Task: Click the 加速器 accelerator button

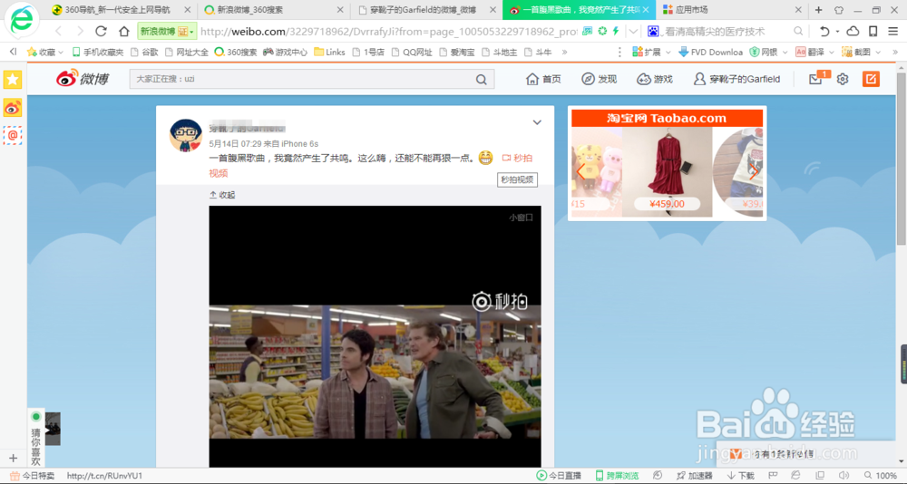Action: tap(695, 475)
